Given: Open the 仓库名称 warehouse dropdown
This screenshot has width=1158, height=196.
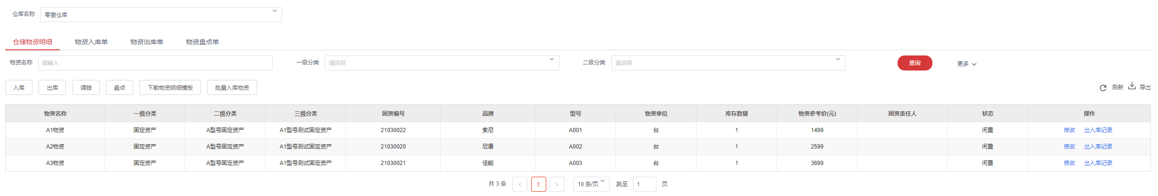Looking at the screenshot, I should click(x=161, y=15).
